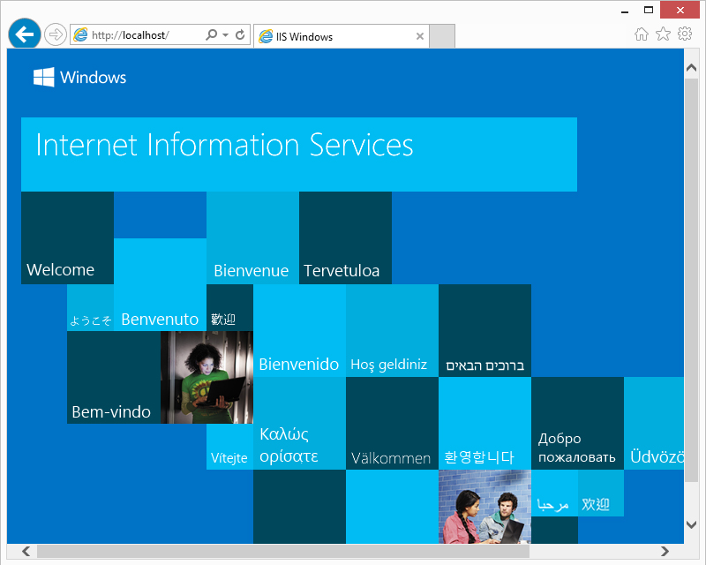Click the Tervetuloa tile

tap(345, 237)
